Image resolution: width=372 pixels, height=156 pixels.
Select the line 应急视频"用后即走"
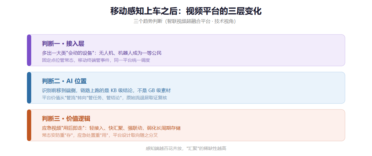tap(111, 128)
